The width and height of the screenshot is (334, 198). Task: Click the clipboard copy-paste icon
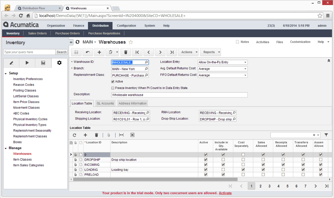pyautogui.click(x=110, y=52)
